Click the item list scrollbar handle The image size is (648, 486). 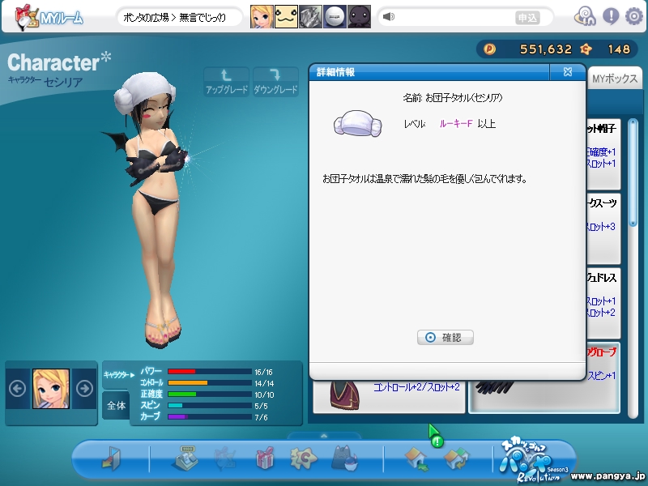633,173
